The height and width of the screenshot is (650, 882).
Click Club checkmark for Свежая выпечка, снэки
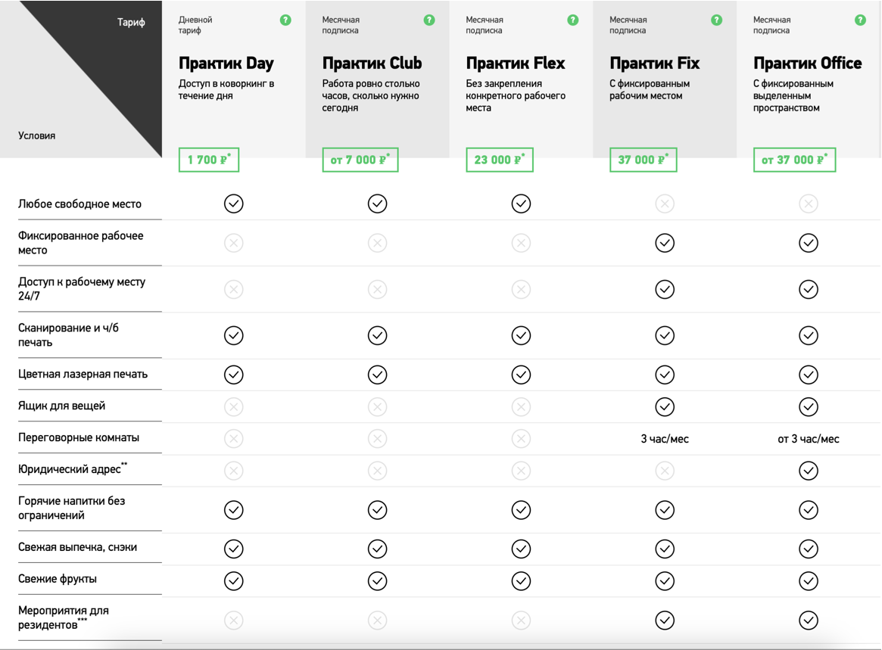pos(378,549)
